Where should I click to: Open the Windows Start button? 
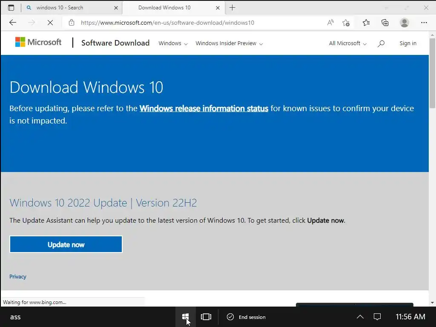click(186, 317)
